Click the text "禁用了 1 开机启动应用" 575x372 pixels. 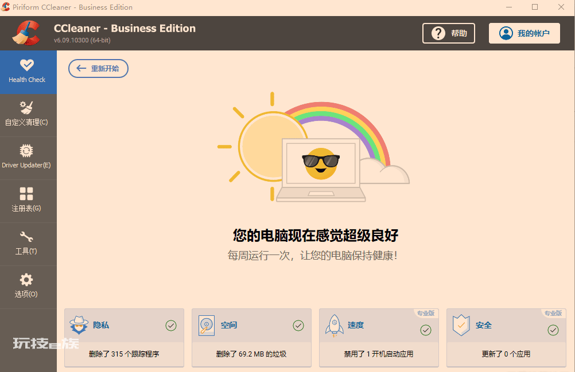pos(378,354)
